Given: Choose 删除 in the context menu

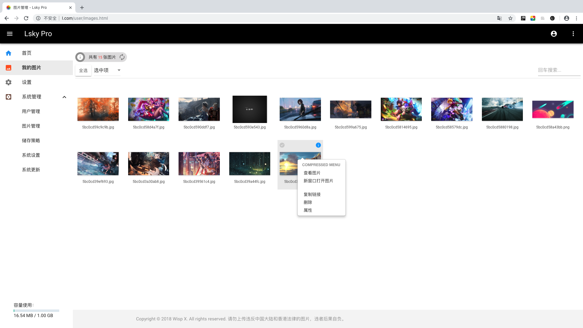Looking at the screenshot, I should [x=308, y=202].
